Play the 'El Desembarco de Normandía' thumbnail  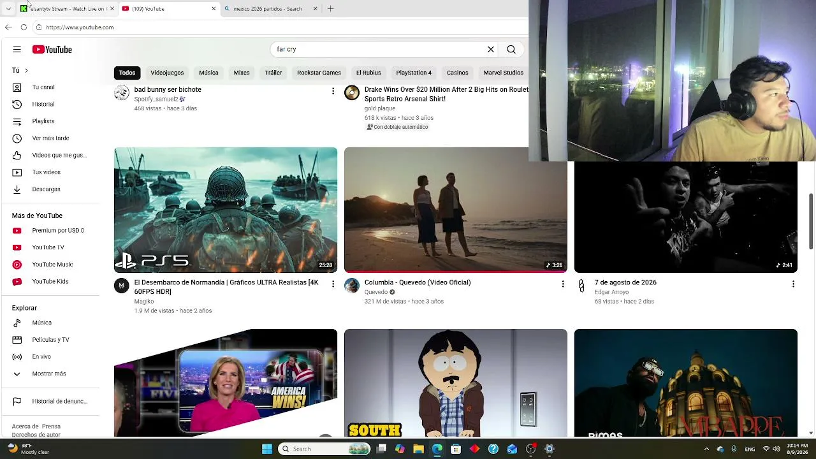tap(226, 210)
